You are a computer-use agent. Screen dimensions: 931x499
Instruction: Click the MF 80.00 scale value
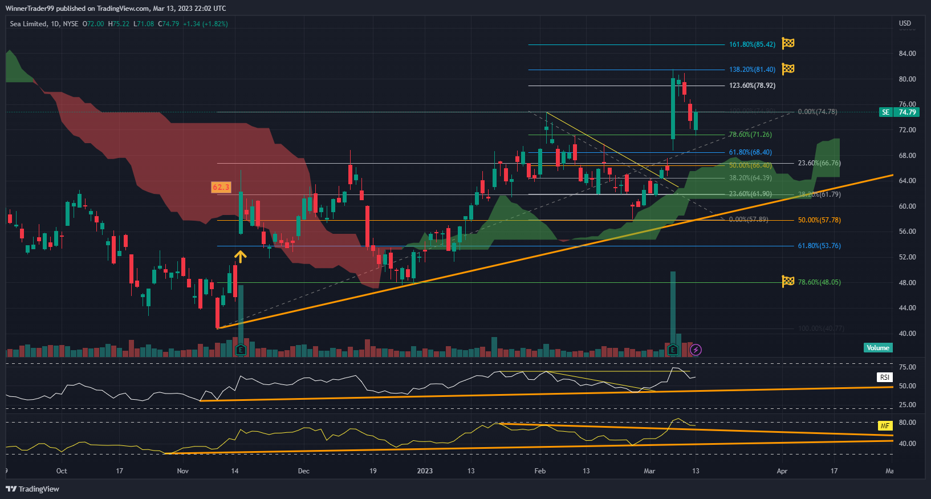(x=907, y=423)
